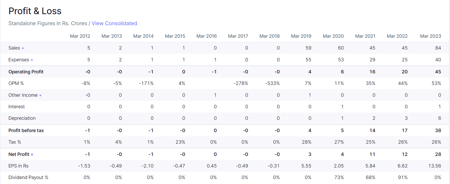The width and height of the screenshot is (450, 184).
Task: Click the Mar 2019 column header
Action: pyautogui.click(x=301, y=36)
